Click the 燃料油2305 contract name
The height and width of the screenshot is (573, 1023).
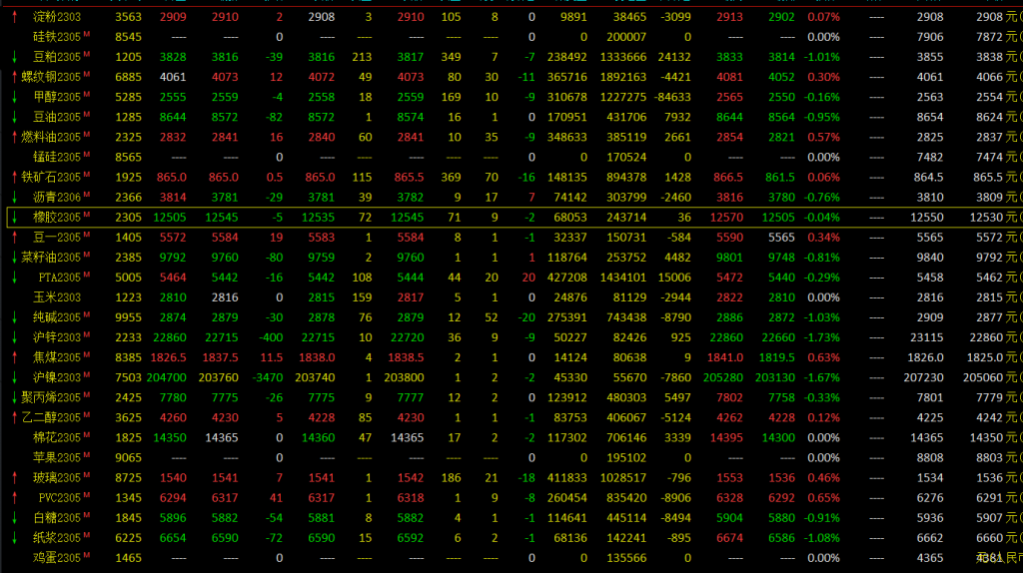click(x=56, y=137)
